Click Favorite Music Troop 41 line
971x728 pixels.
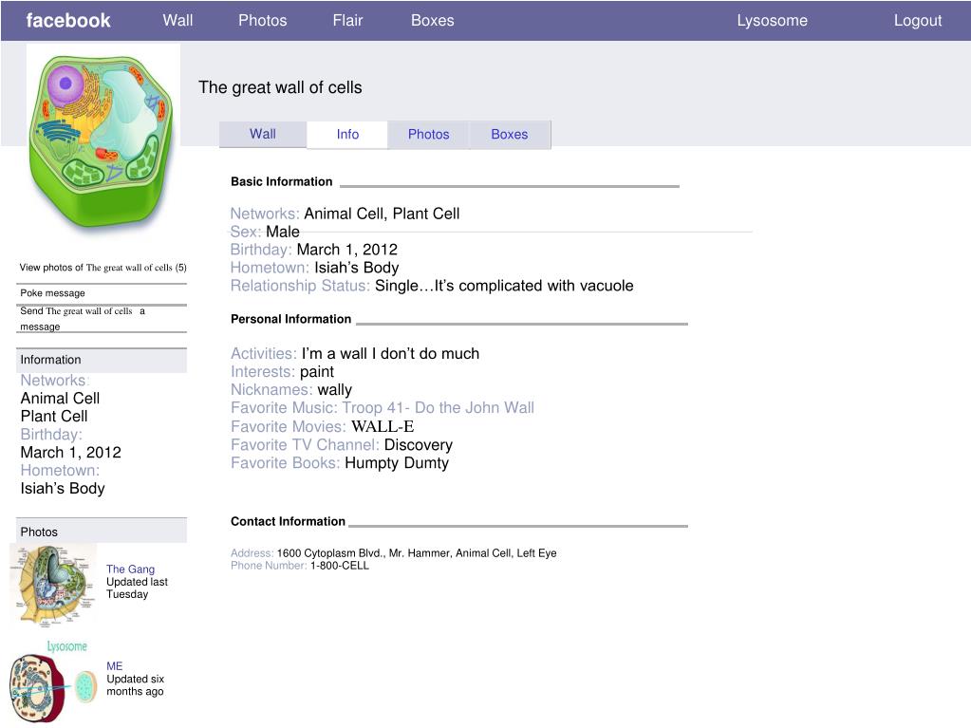pos(383,407)
